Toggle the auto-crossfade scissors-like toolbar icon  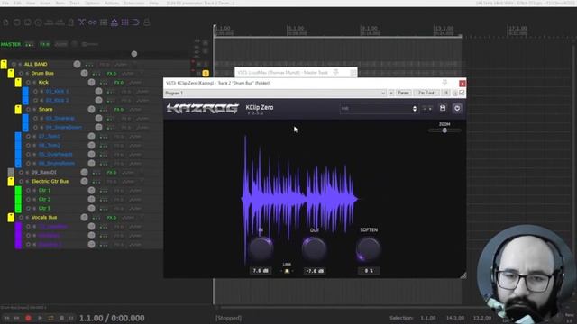[81, 22]
